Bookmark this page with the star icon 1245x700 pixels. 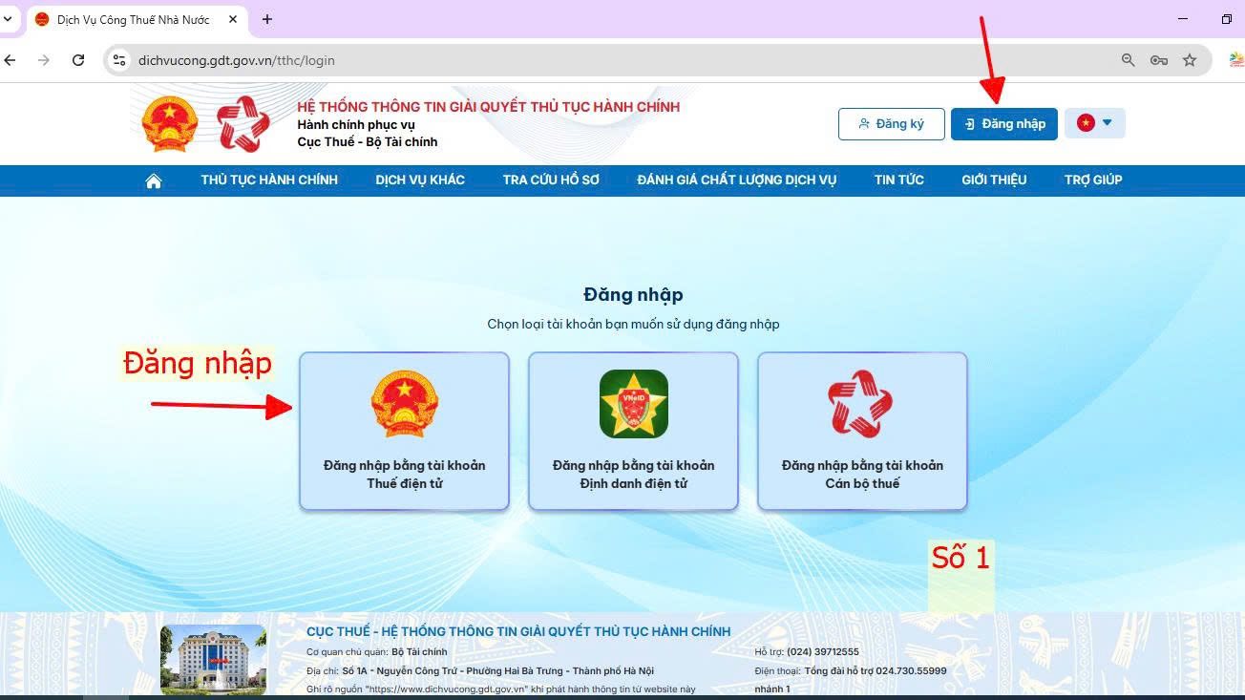click(1190, 60)
